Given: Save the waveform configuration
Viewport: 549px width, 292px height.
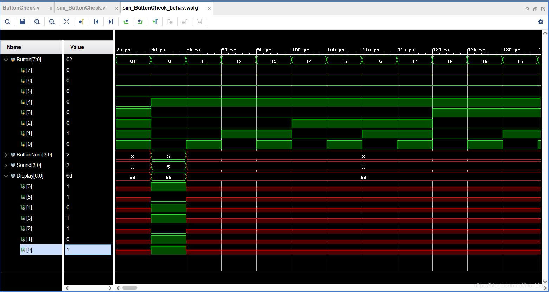Looking at the screenshot, I should (22, 22).
